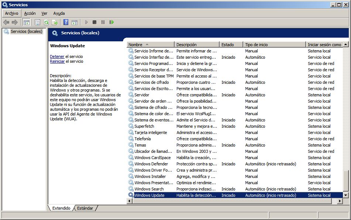This screenshot has width=351, height=220.
Task: Click the Export list toolbar icon
Action: coord(55,22)
